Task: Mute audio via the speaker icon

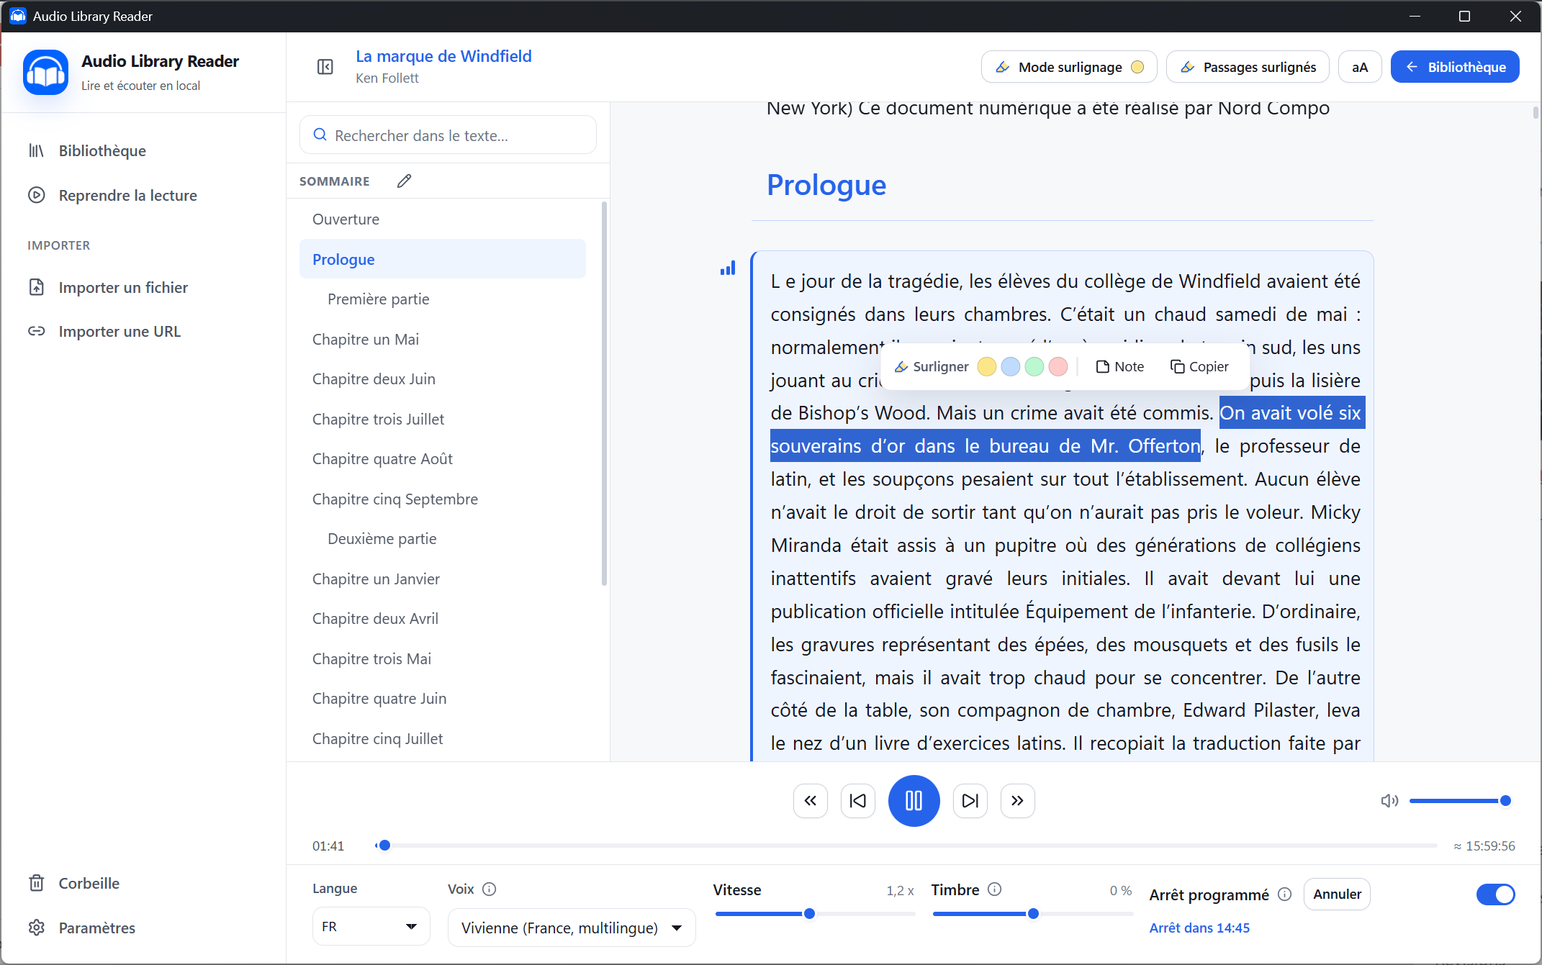Action: [1389, 801]
